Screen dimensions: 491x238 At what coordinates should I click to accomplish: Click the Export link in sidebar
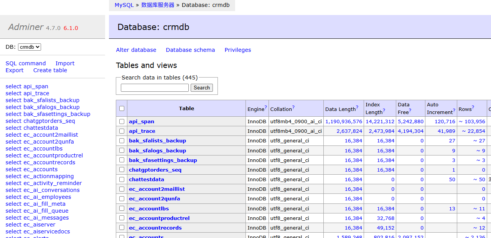click(x=15, y=70)
